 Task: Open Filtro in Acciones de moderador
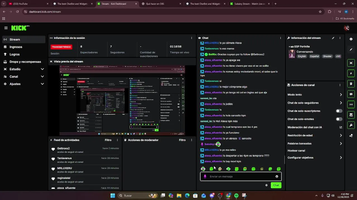pos(182,140)
